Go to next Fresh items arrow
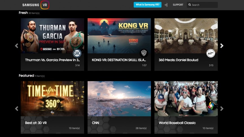 pos(222,46)
